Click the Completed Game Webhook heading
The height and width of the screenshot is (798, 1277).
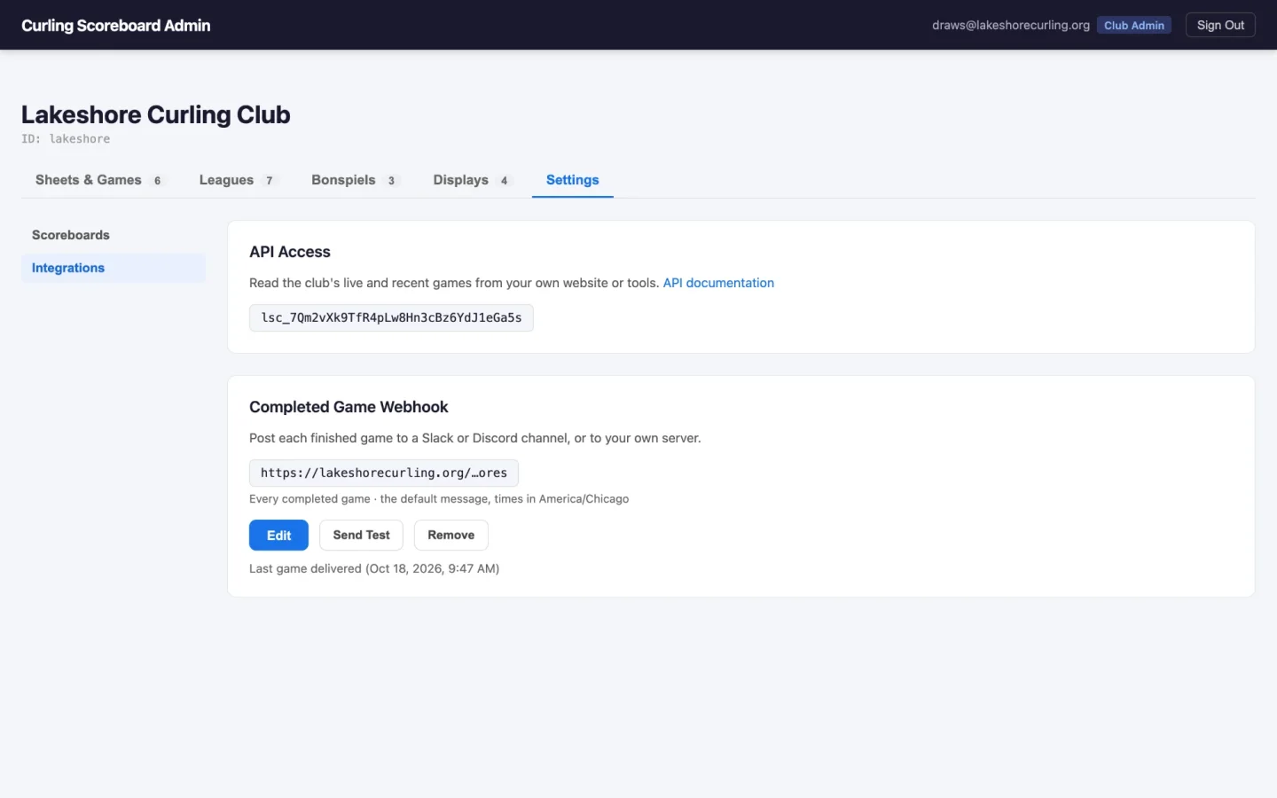coord(349,407)
